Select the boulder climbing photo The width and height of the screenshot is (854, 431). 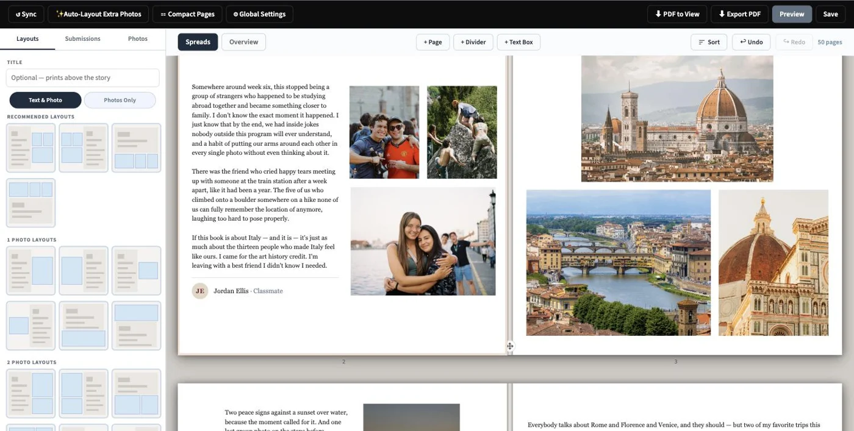click(x=462, y=132)
